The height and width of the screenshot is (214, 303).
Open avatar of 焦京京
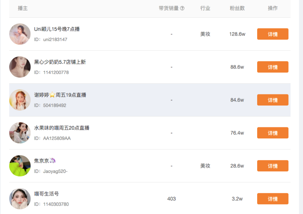pos(20,166)
